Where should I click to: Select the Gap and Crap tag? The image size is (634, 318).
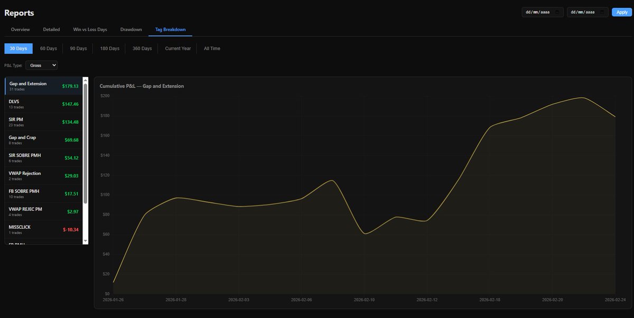coord(44,140)
